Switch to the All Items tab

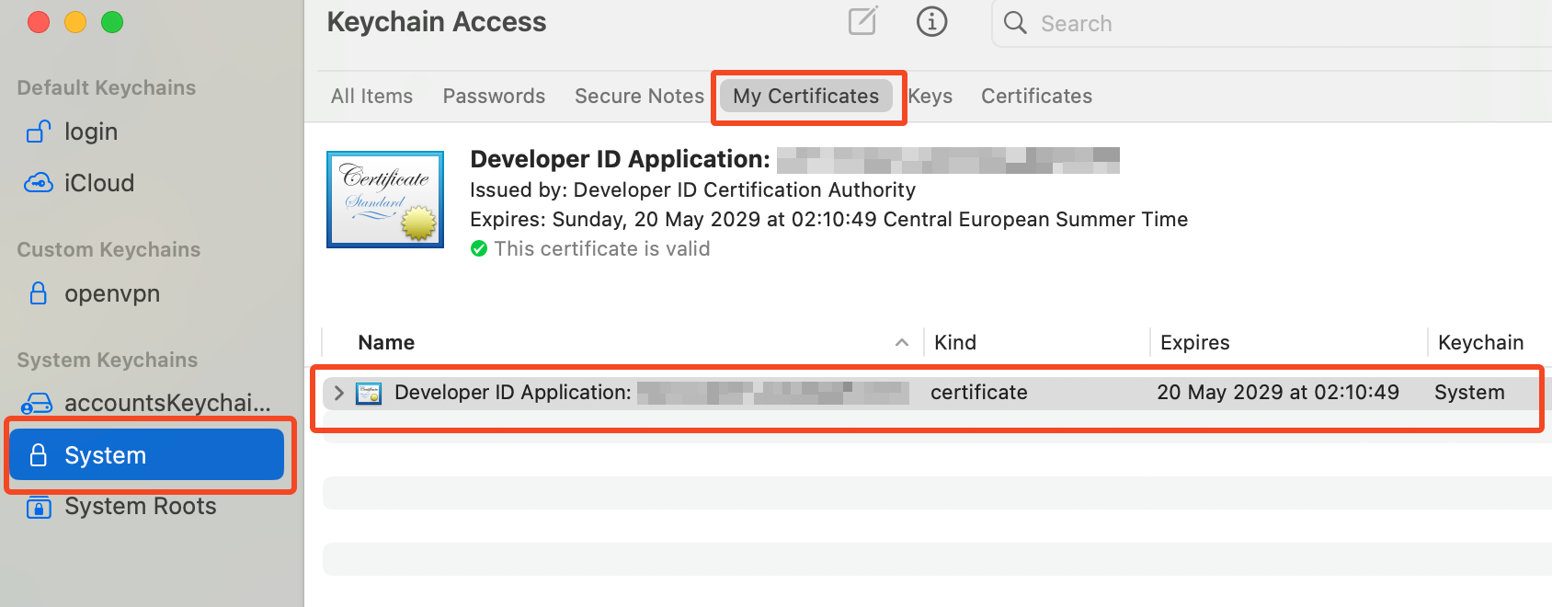[x=371, y=96]
